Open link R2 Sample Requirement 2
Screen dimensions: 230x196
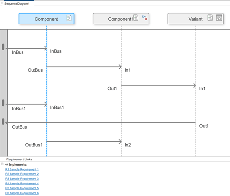(22, 174)
